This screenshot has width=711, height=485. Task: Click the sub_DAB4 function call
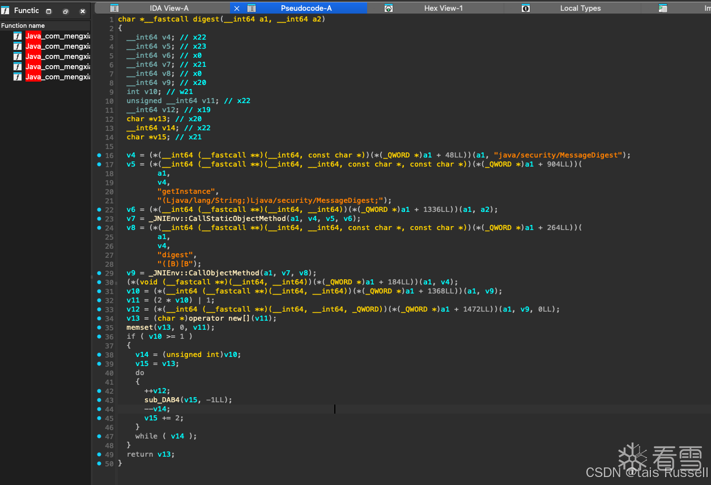pos(161,400)
